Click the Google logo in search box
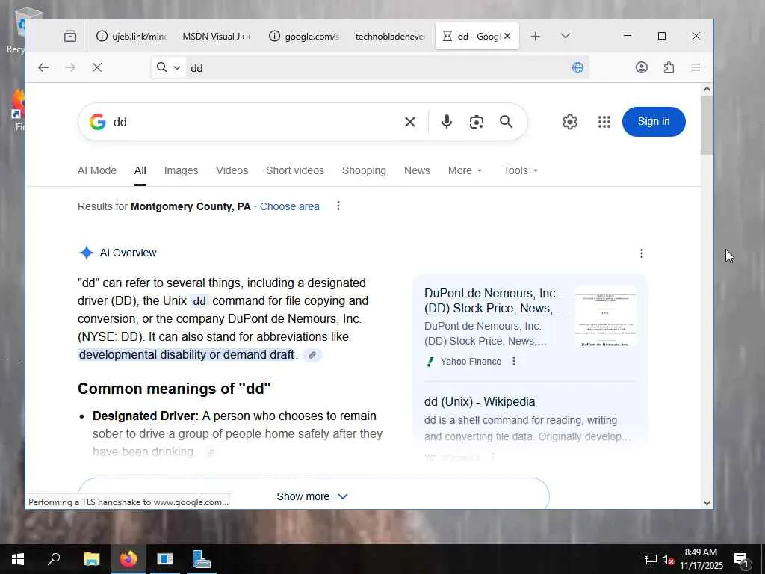 tap(98, 122)
